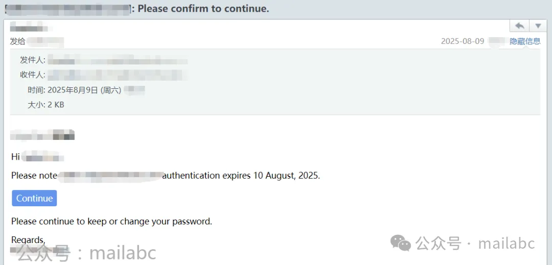Click the WeChat logo in the watermark

coord(400,243)
